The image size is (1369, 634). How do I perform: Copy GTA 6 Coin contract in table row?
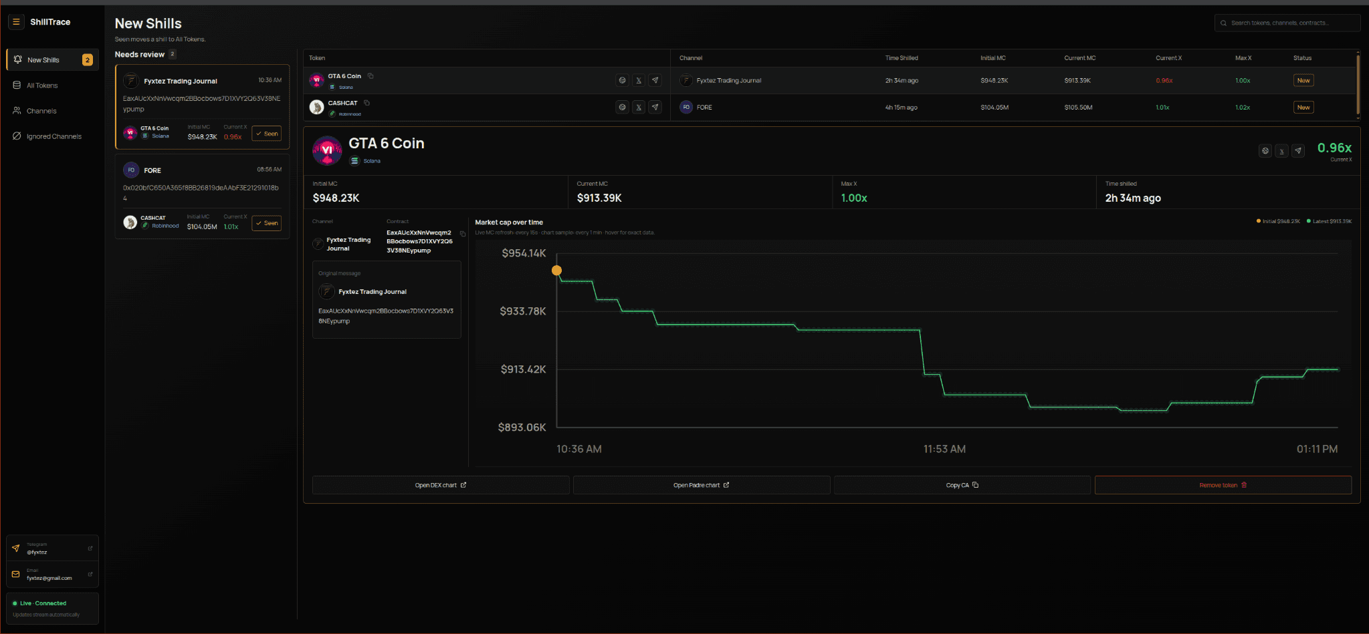(x=371, y=76)
